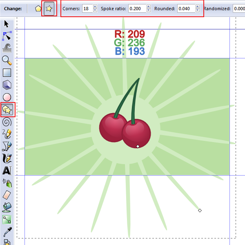
Task: Select the Ellipse circle tool
Action: [7, 97]
